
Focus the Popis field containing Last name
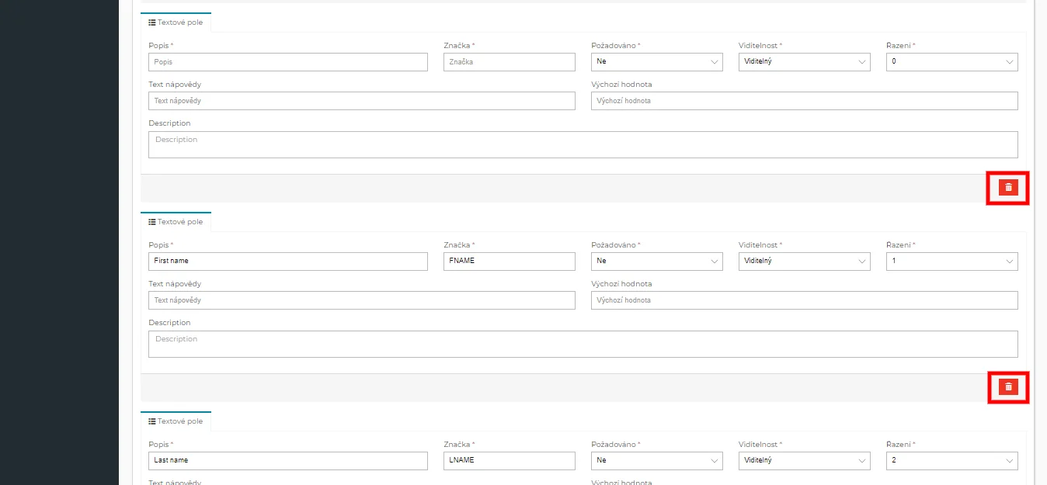point(287,461)
